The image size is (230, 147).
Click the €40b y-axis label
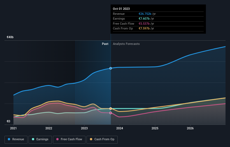pos(10,37)
